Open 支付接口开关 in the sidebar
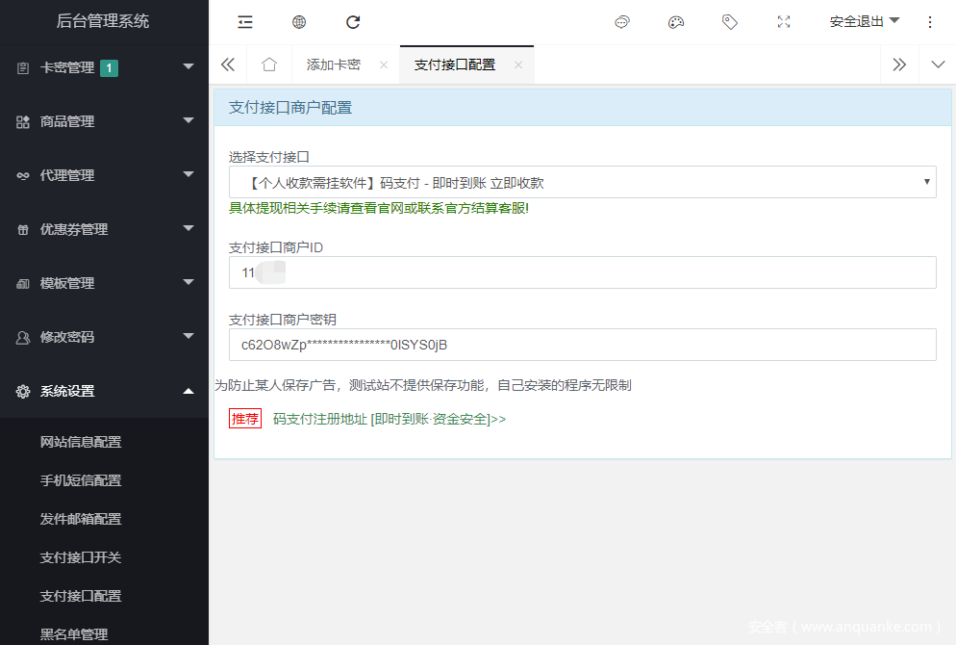956x645 pixels. [81, 557]
